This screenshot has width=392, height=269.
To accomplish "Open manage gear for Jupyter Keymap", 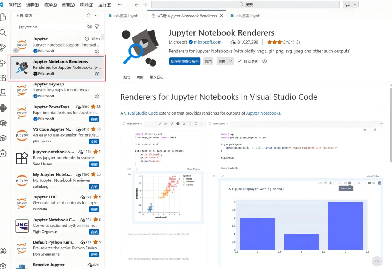I will [98, 96].
